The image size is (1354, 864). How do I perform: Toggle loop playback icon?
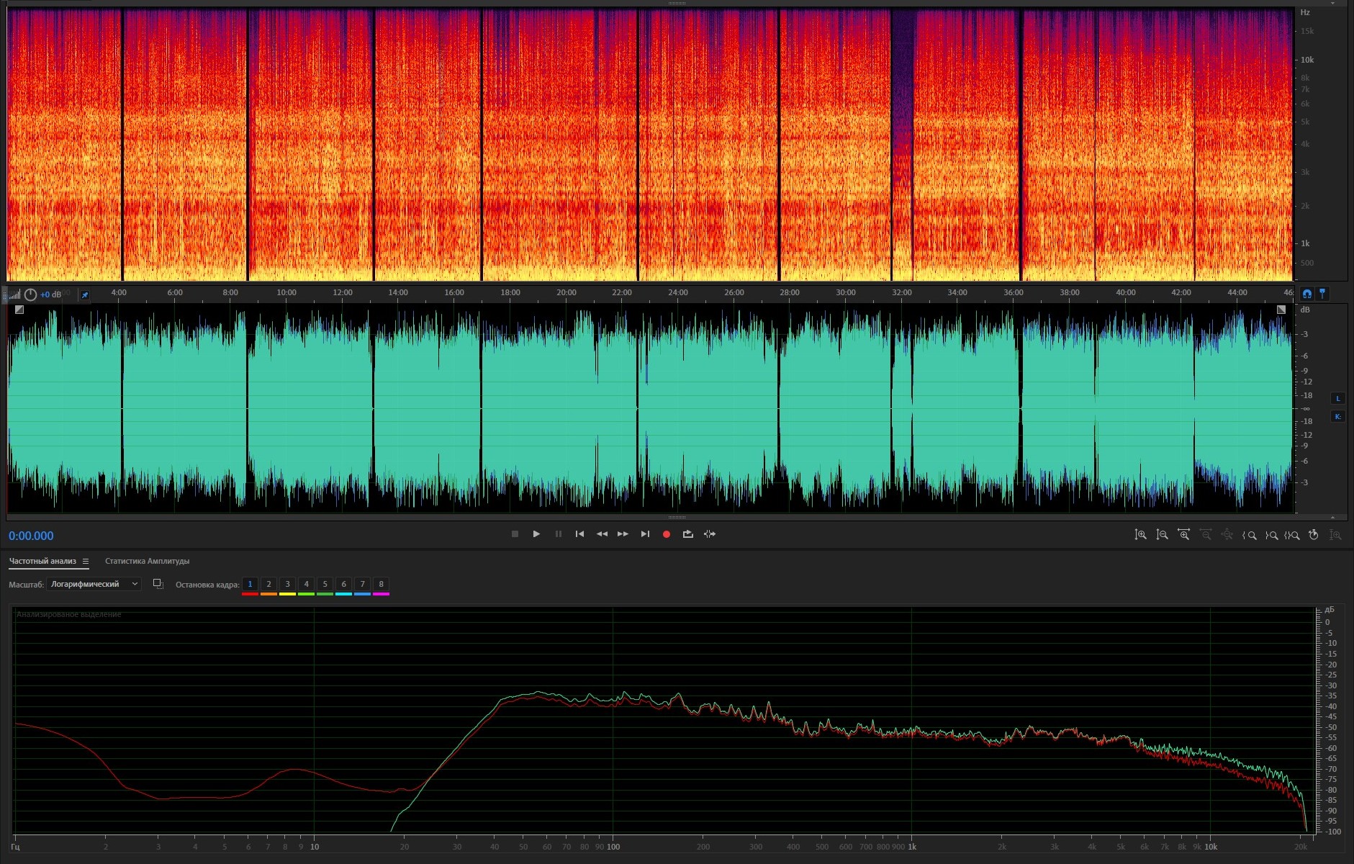(688, 534)
